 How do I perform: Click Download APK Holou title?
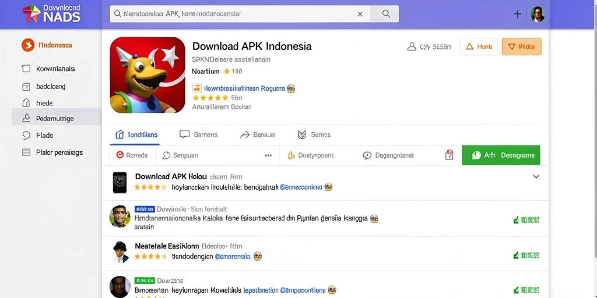coord(171,176)
